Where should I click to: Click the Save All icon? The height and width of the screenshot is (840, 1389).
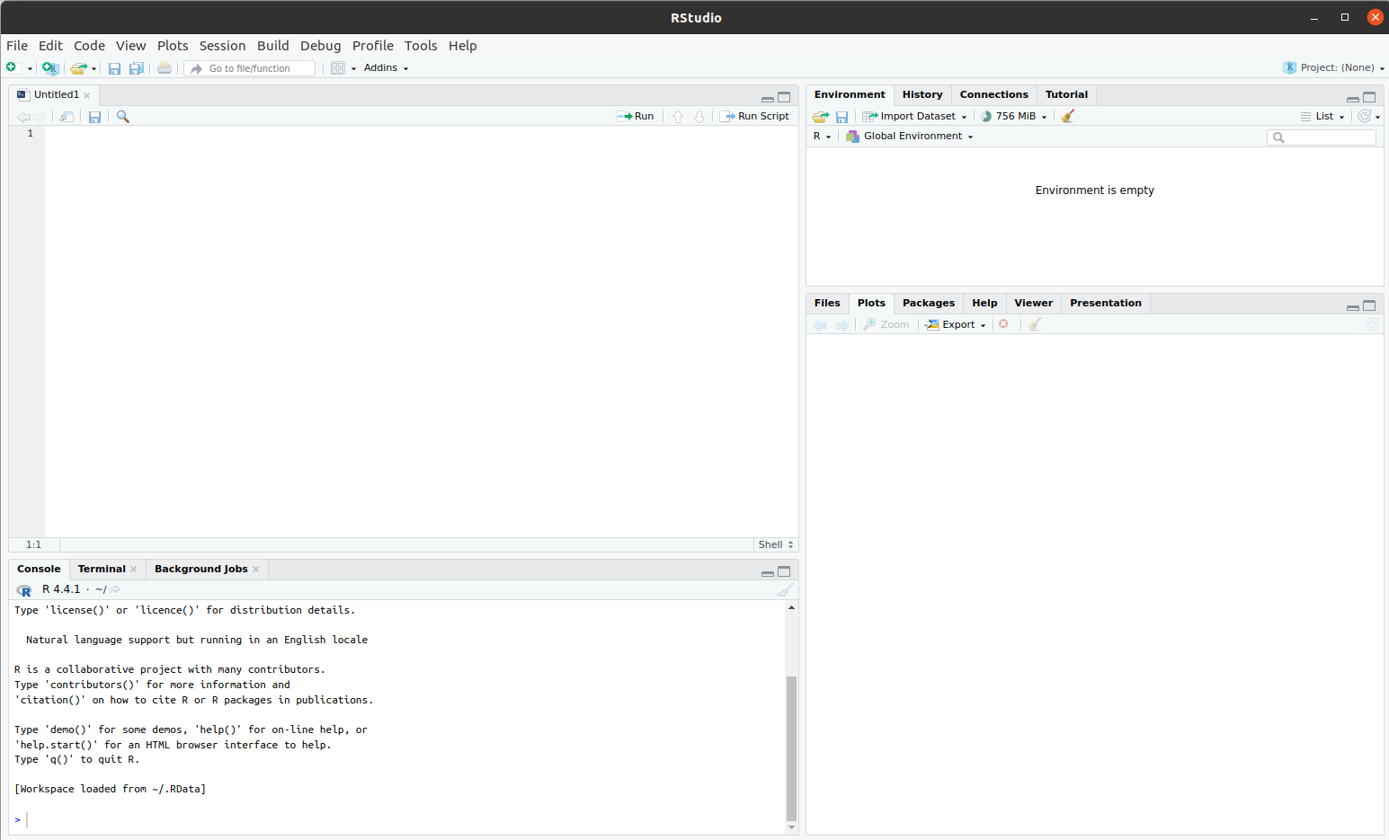137,68
